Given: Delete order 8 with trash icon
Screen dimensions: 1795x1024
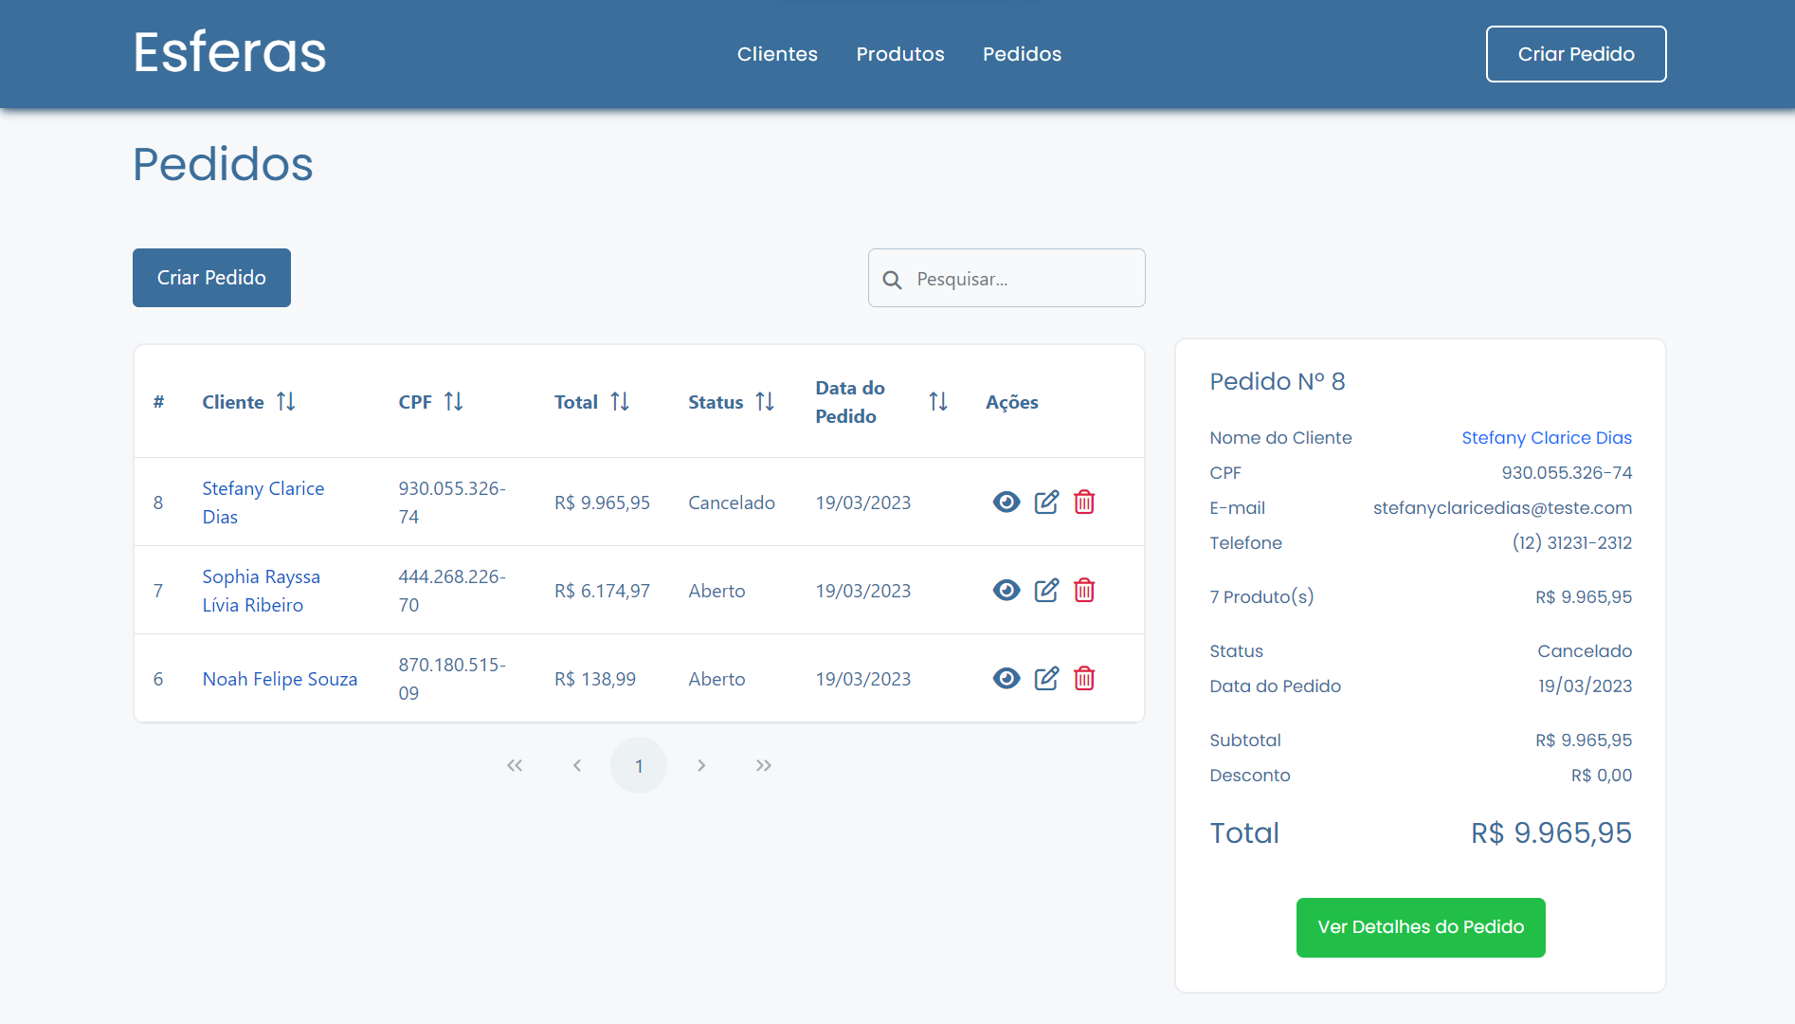Looking at the screenshot, I should point(1084,502).
